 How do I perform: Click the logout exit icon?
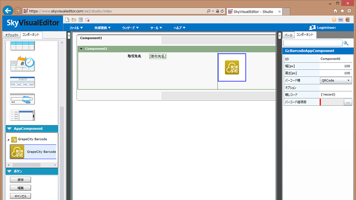(x=347, y=20)
